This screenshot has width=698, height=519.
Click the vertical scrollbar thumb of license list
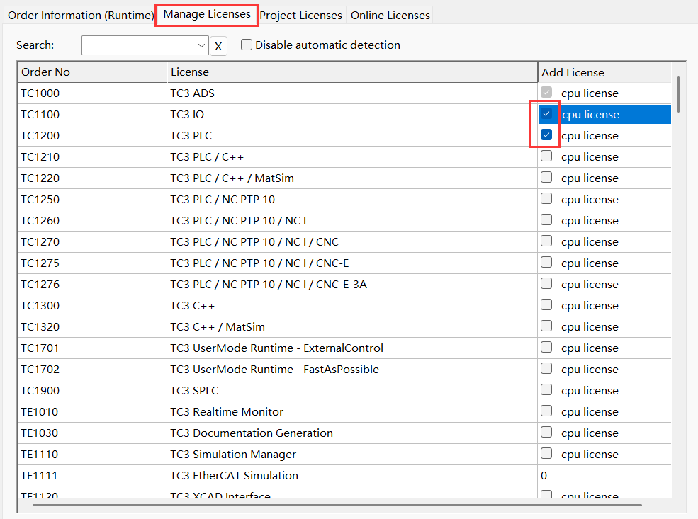coord(678,94)
